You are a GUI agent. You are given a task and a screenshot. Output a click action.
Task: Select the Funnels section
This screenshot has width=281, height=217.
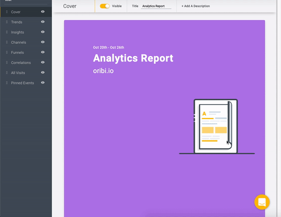point(26,52)
